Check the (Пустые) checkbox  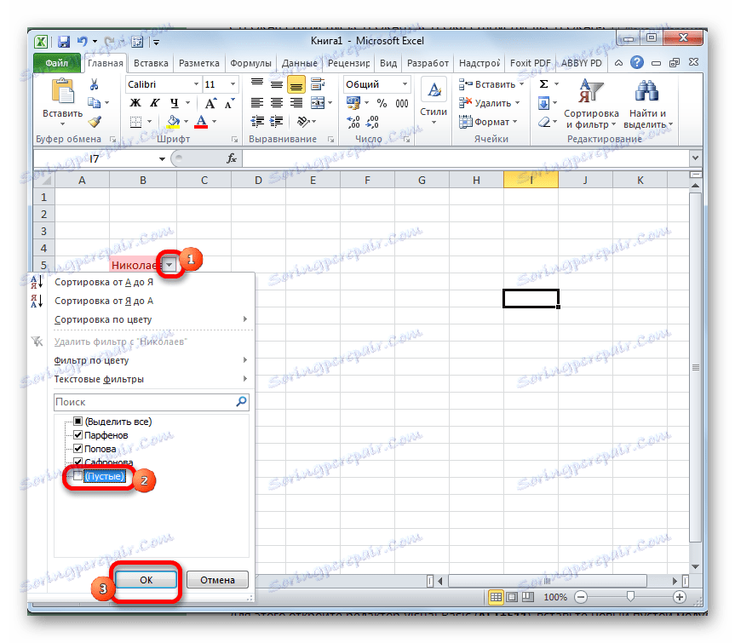tap(78, 476)
